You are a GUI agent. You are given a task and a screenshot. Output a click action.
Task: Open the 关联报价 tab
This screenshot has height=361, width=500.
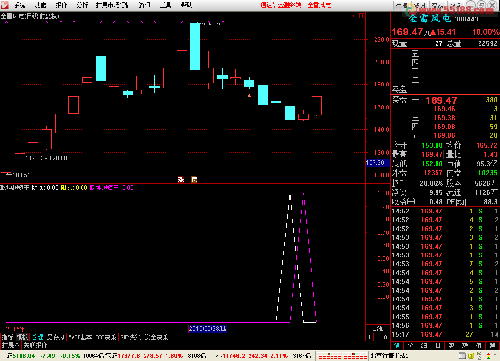click(x=35, y=345)
